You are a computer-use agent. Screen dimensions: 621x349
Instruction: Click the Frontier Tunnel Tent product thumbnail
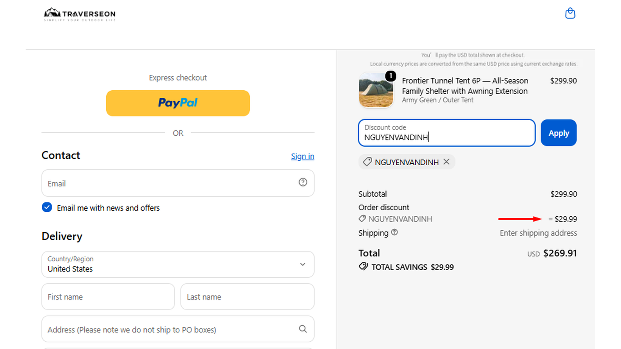tap(376, 90)
